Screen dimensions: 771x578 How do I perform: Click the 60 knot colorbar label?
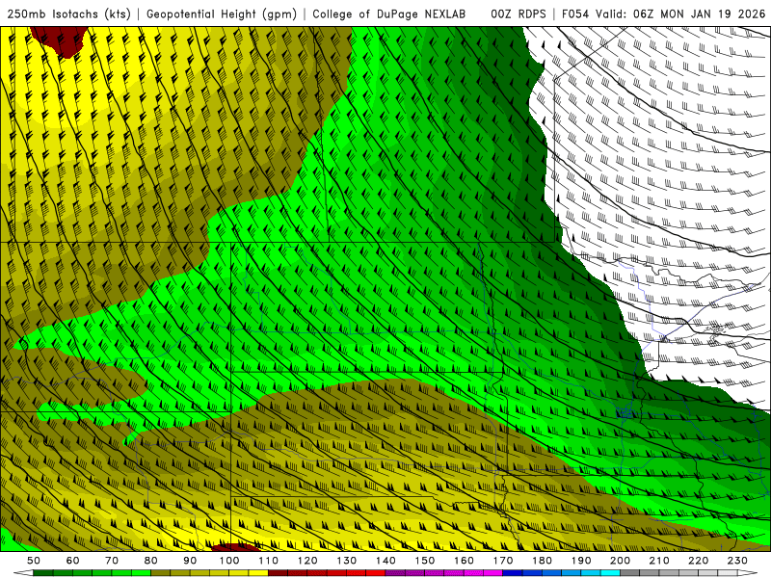click(x=73, y=561)
